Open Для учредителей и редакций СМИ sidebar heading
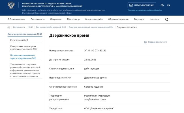The height and width of the screenshot is (113, 184). (x=25, y=34)
